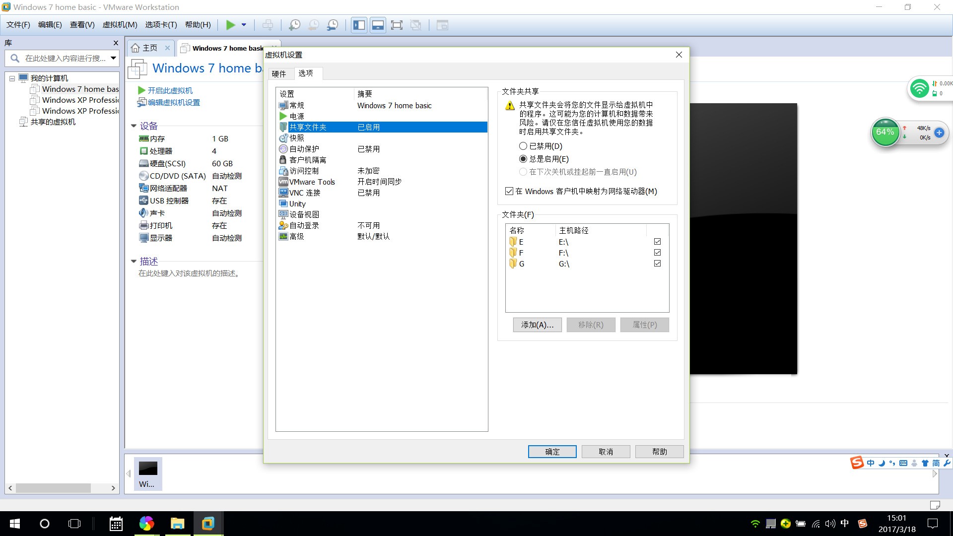Image resolution: width=953 pixels, height=536 pixels.
Task: Open the 文件(F) menu
Action: [18, 25]
